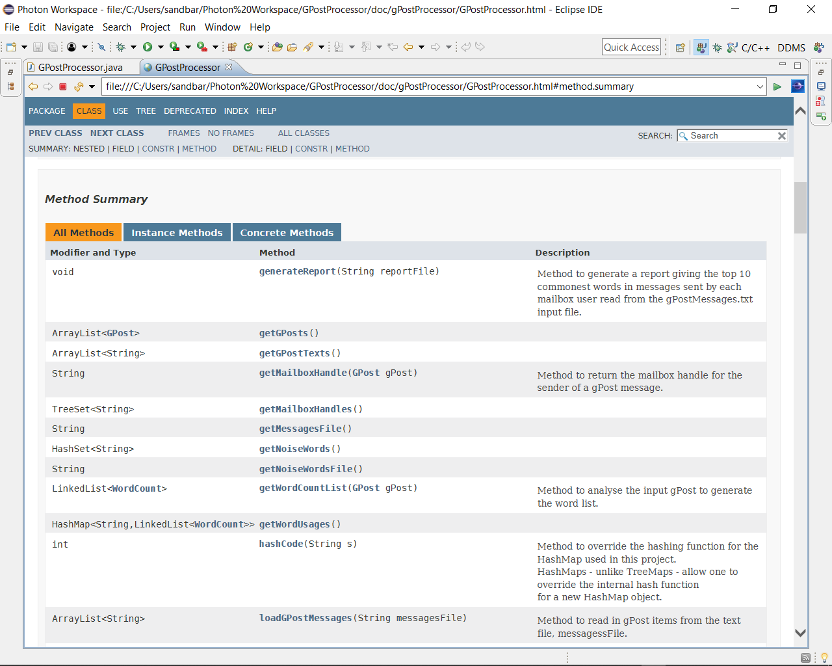Viewport: 832px width, 666px height.
Task: Open the getWordCountList method link
Action: [x=303, y=488]
